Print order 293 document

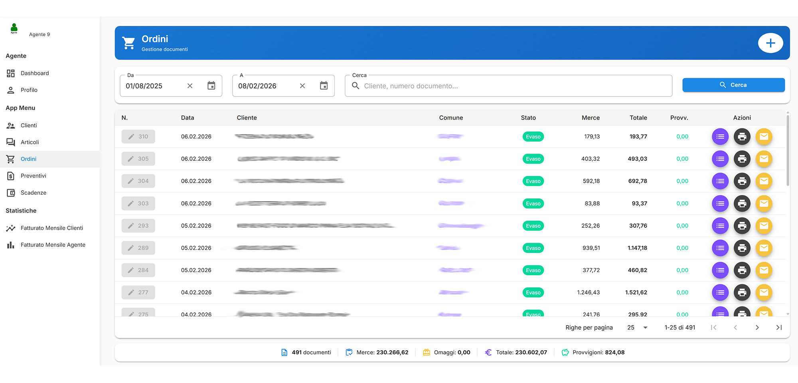[742, 226]
